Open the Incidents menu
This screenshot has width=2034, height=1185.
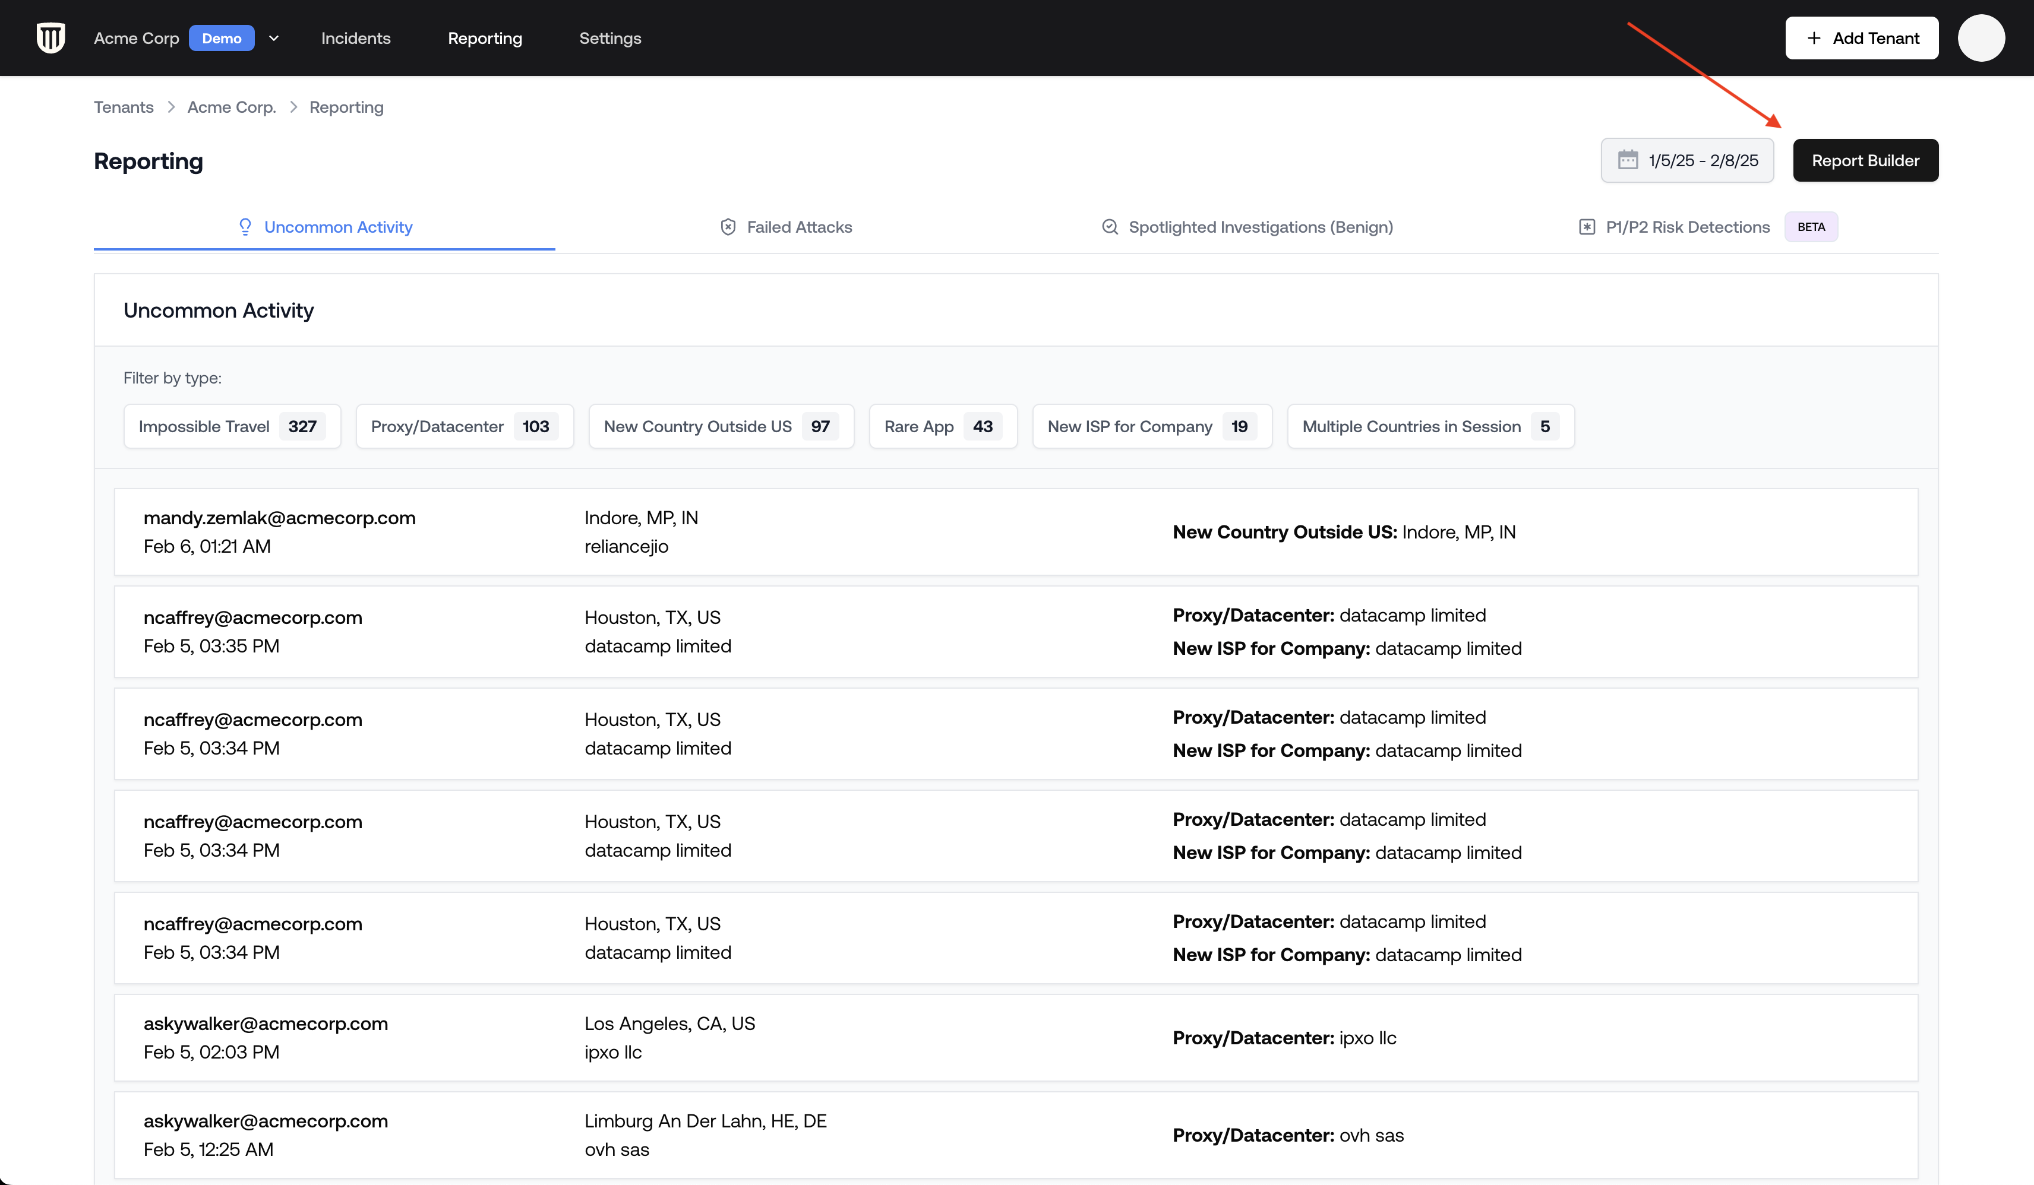coord(355,38)
